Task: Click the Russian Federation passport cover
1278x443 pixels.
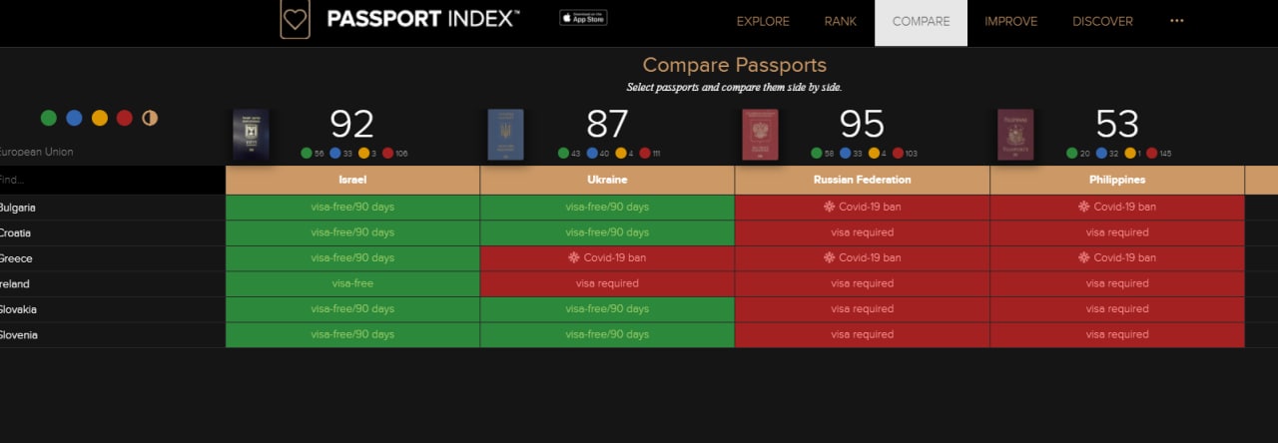Action: [760, 135]
